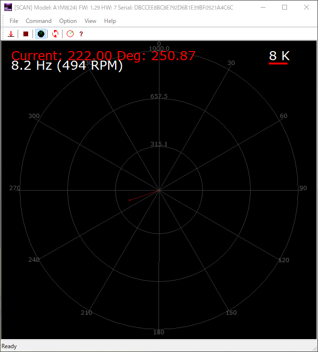Maximize the scan window

click(285, 8)
